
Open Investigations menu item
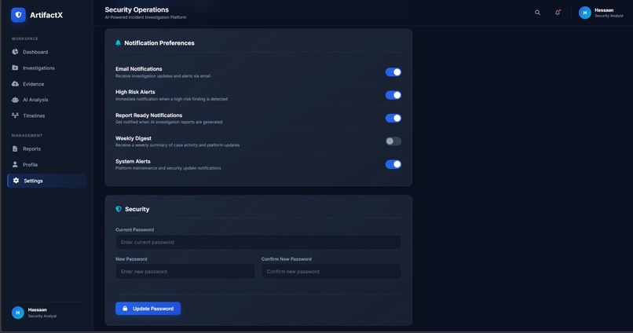[47, 68]
